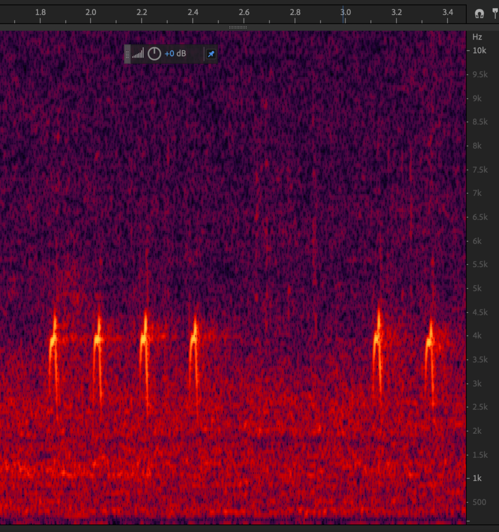The image size is (499, 532).
Task: Click the 2.5k frequency scale label
Action: [480, 407]
